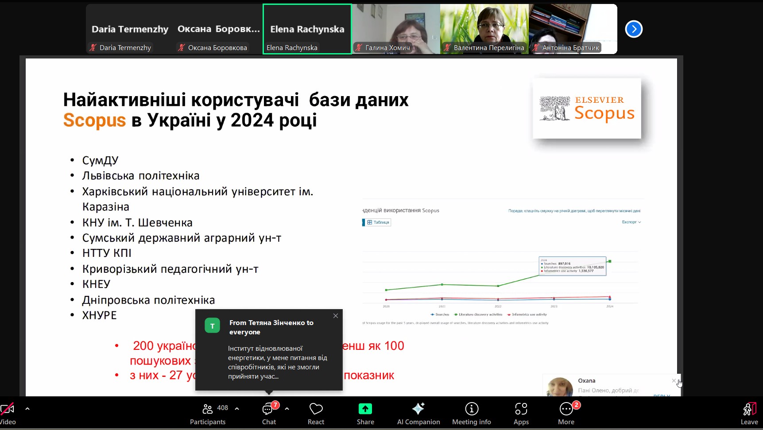Click muted mic icon on Антоніна Братчик

tap(536, 47)
